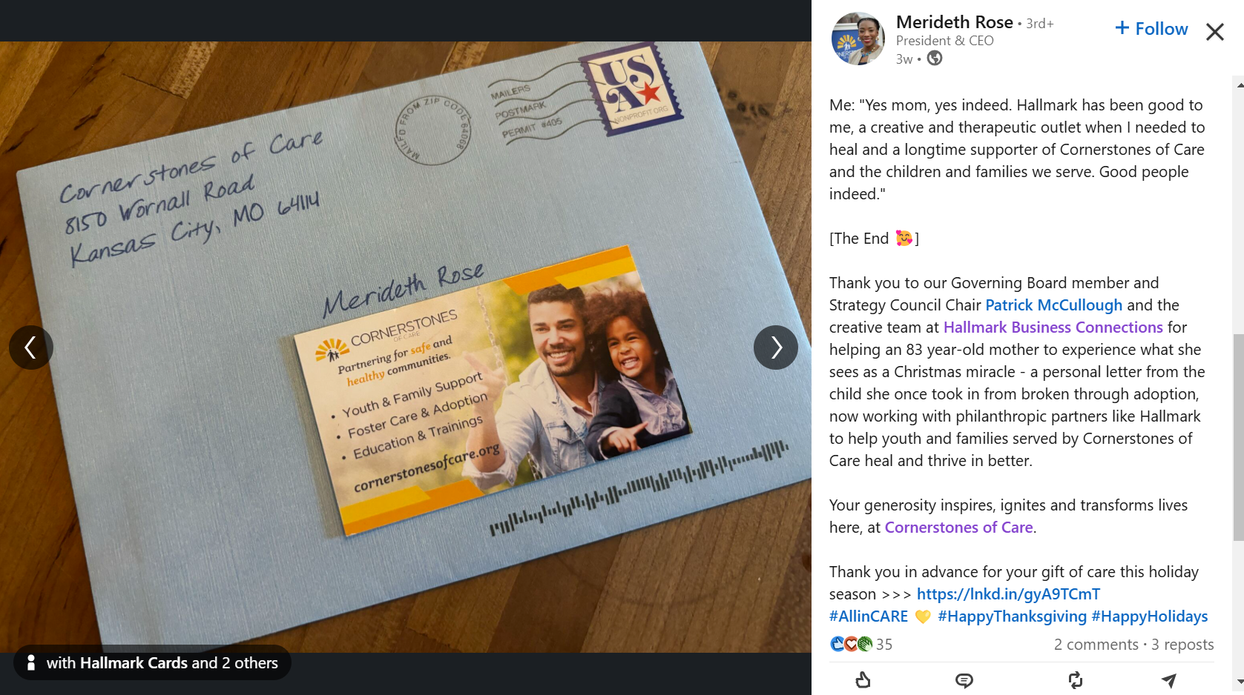Open the reactions icons next to 35
Screen dimensions: 1244x695
tap(851, 644)
